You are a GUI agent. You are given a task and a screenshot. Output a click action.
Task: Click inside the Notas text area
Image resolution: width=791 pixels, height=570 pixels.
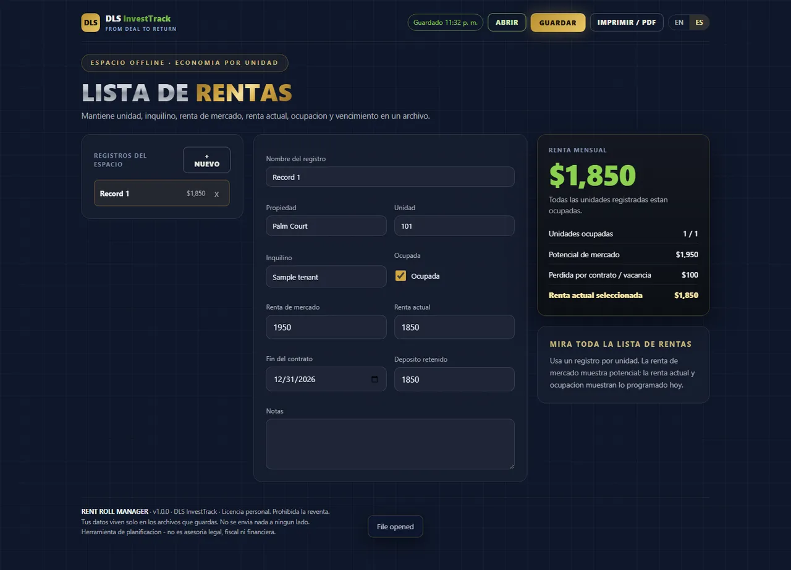390,444
